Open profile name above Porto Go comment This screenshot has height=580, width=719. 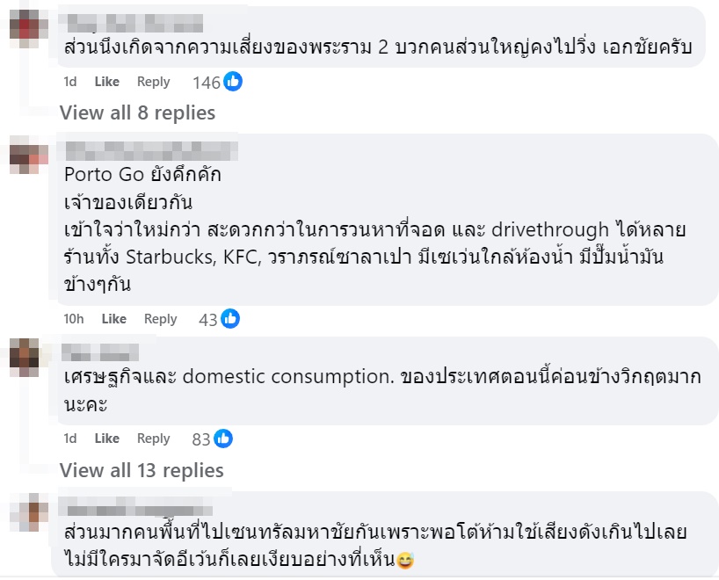(x=151, y=149)
